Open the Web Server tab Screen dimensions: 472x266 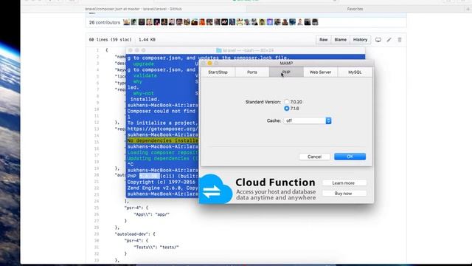(x=320, y=72)
